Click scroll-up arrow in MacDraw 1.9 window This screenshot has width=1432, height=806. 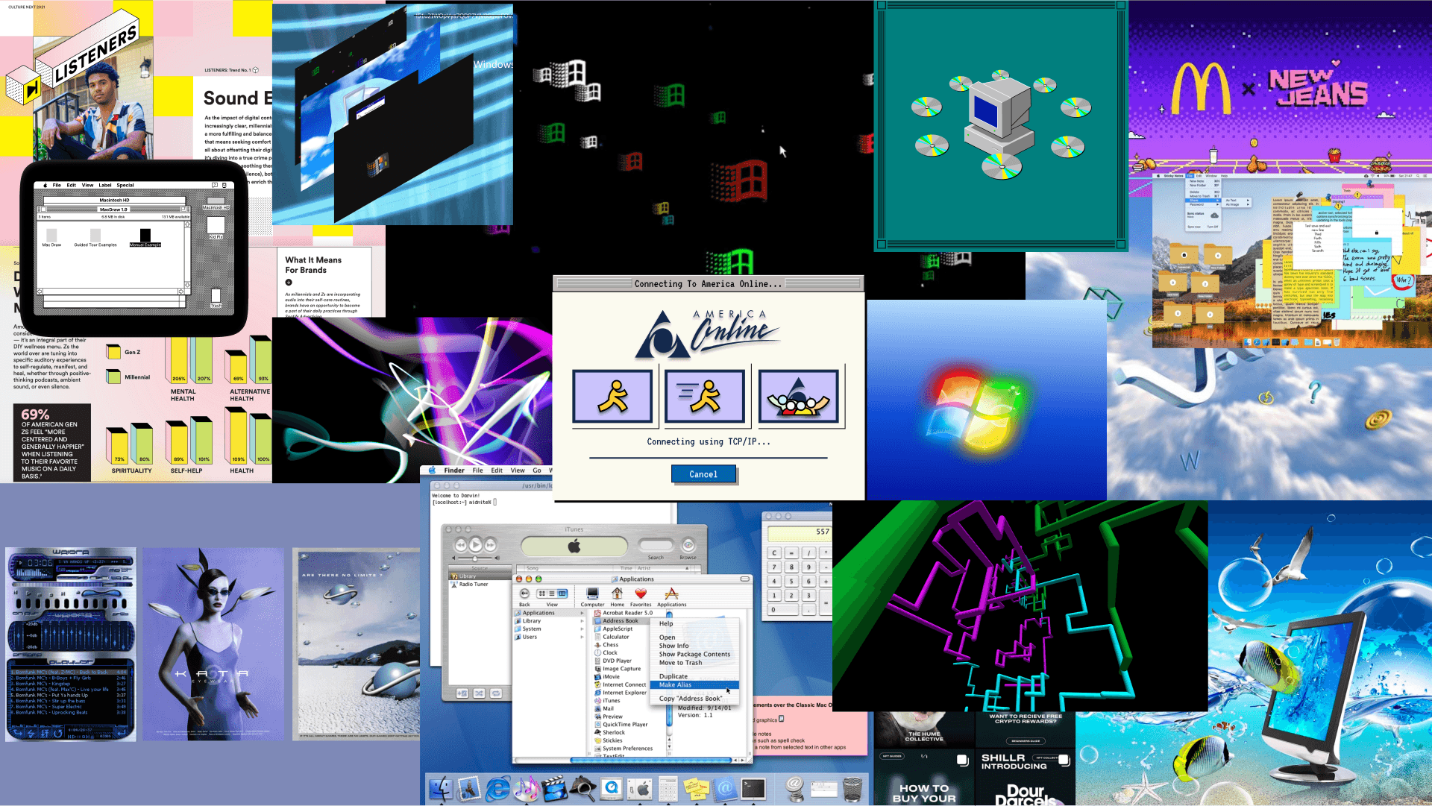(187, 223)
